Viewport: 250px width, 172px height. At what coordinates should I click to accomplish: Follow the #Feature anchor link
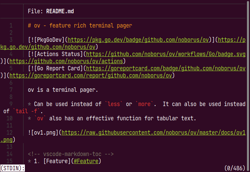pyautogui.click(x=86, y=161)
